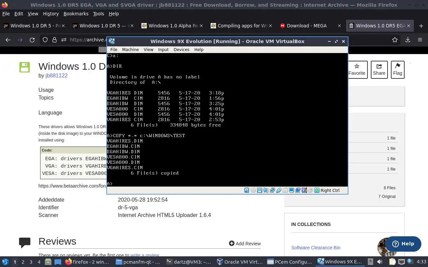Open the pcmanfm-qt taskbar entry
Screen dimensions: 428x267
point(138,262)
